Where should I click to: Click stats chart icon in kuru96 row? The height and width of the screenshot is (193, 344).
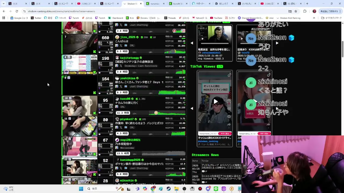pyautogui.click(x=117, y=107)
